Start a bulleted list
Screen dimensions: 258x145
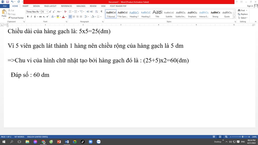(x=70, y=12)
